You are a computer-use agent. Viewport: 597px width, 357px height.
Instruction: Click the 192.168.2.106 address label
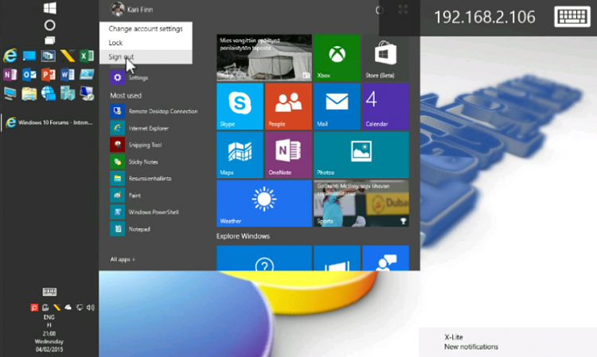click(485, 17)
